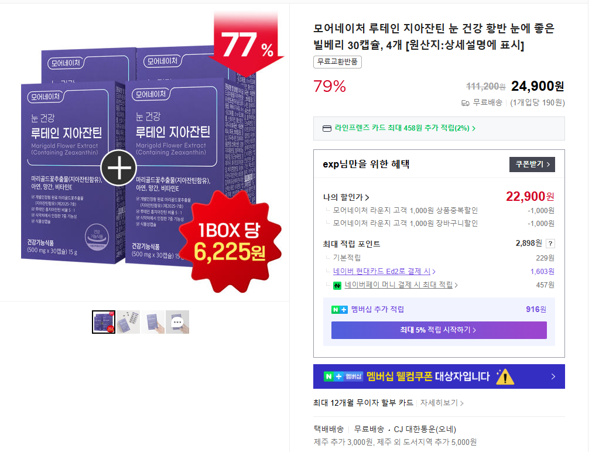Click the black plus circle on product image
This screenshot has height=452, width=616.
tap(119, 167)
